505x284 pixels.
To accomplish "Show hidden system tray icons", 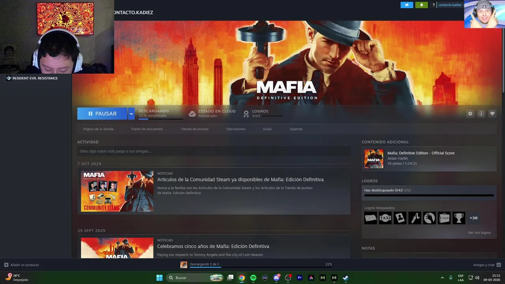I will (442, 278).
